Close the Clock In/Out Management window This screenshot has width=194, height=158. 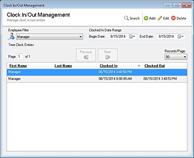(x=187, y=5)
